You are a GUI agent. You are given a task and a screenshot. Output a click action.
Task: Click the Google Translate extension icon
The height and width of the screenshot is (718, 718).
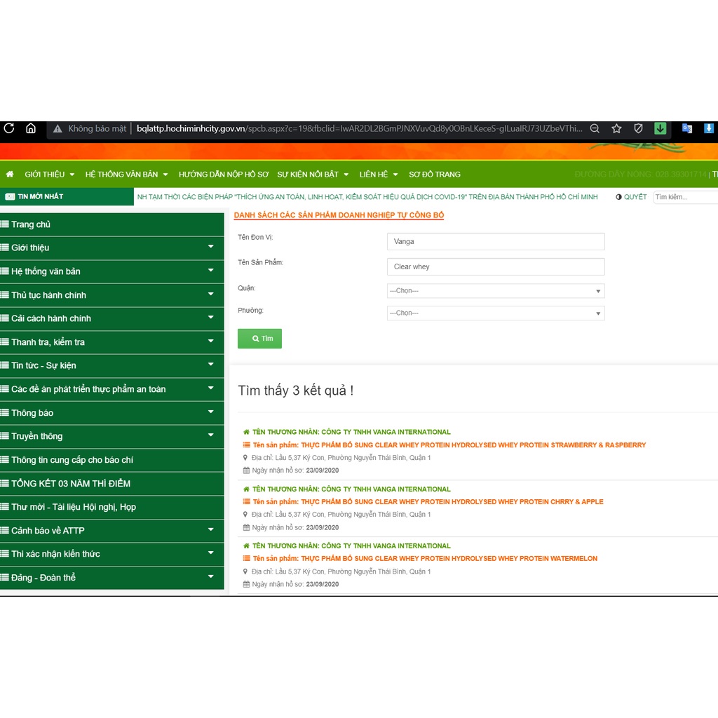[687, 128]
